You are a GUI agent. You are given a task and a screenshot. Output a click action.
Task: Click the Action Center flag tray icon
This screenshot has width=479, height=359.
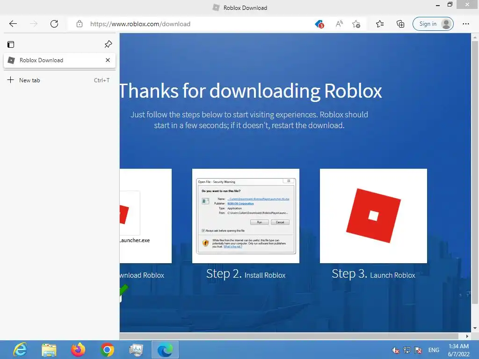tap(418, 350)
